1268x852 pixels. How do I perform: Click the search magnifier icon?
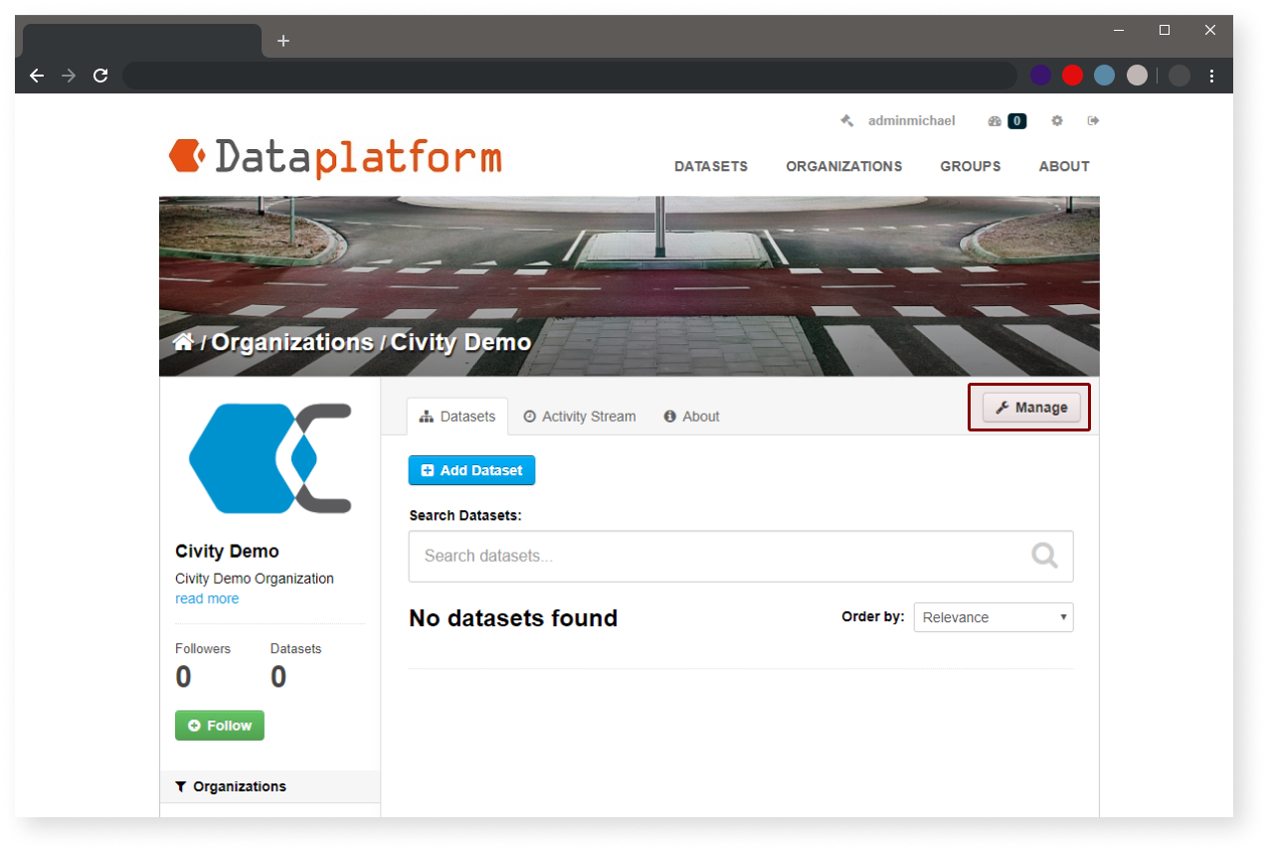tap(1044, 555)
